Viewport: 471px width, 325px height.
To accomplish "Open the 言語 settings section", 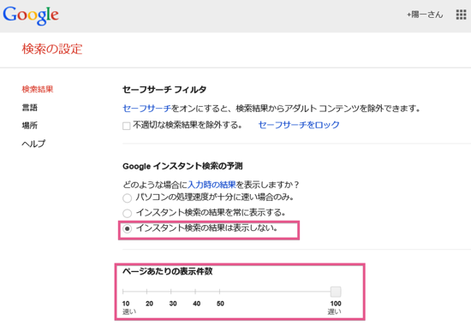I will (x=29, y=108).
